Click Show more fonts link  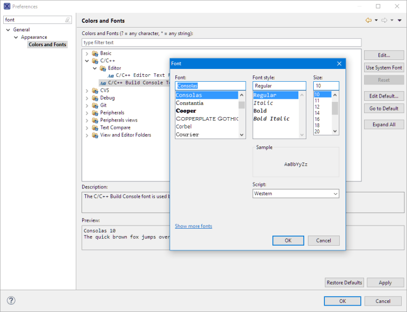click(193, 226)
